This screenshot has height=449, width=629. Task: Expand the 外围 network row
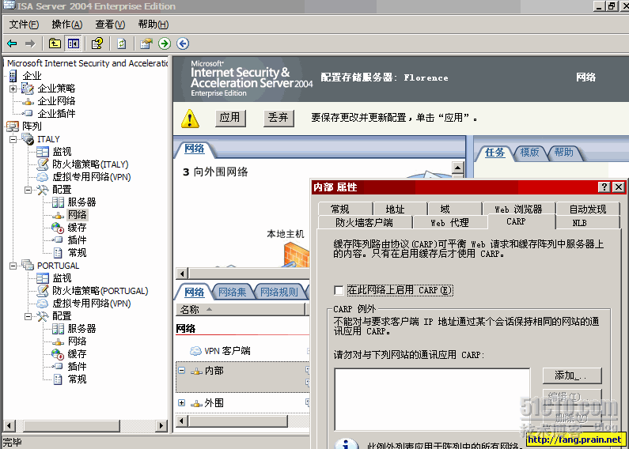coord(182,403)
